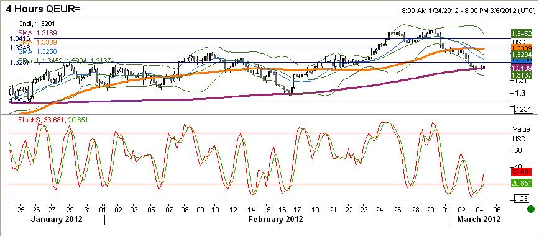Select the 'StochS, 33.681, 20.851' legend

53,120
